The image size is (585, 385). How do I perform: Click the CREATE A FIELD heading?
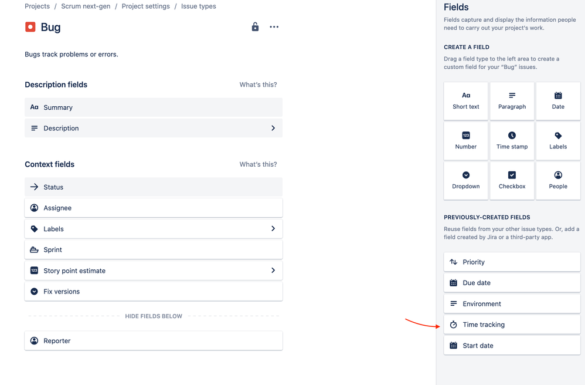[467, 47]
